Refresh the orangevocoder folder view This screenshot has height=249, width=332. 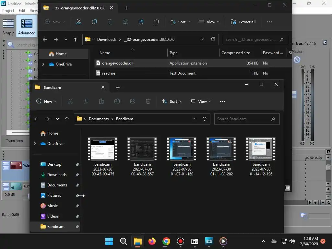(x=213, y=39)
